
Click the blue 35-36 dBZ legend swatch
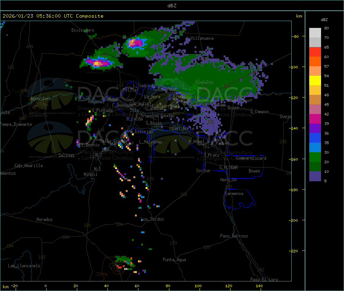tap(315, 138)
